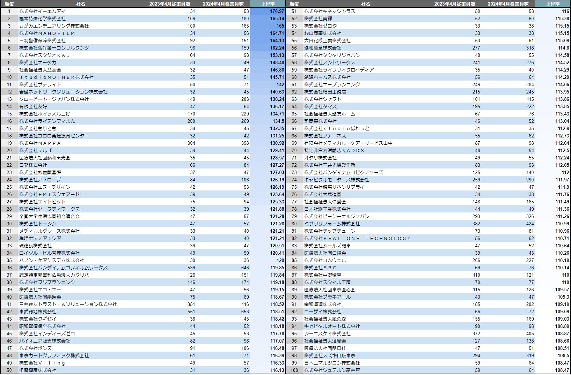571x375 pixels.
Task: Click 株式会社サテライト in the table
Action: [x=40, y=84]
